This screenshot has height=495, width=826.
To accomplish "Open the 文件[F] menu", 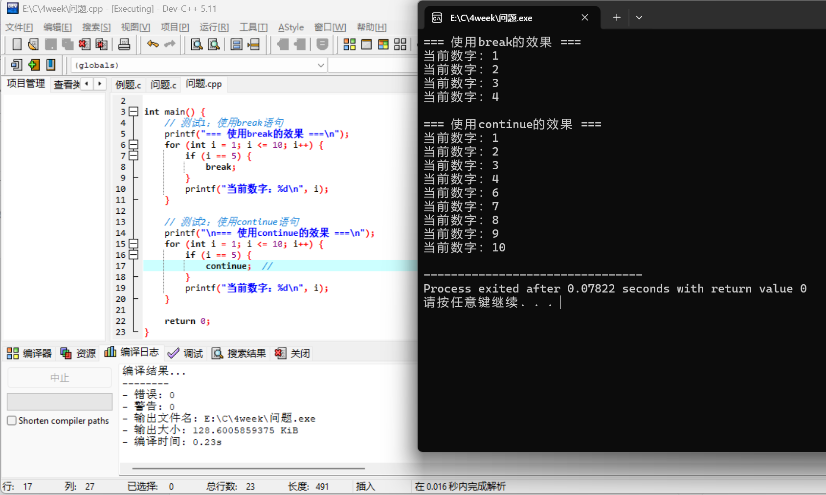I will pos(19,27).
